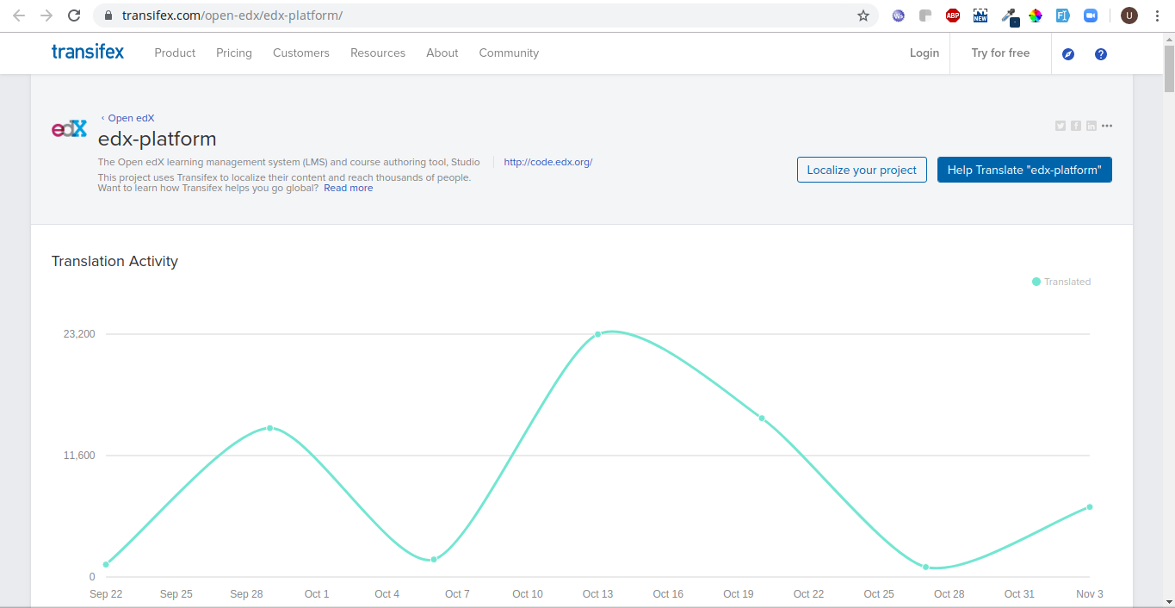Expand more share options ellipsis
This screenshot has height=608, width=1175.
coord(1107,126)
